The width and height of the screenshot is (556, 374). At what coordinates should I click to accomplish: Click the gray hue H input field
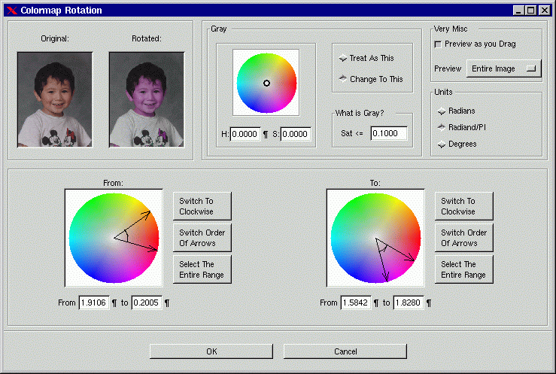[x=245, y=135]
